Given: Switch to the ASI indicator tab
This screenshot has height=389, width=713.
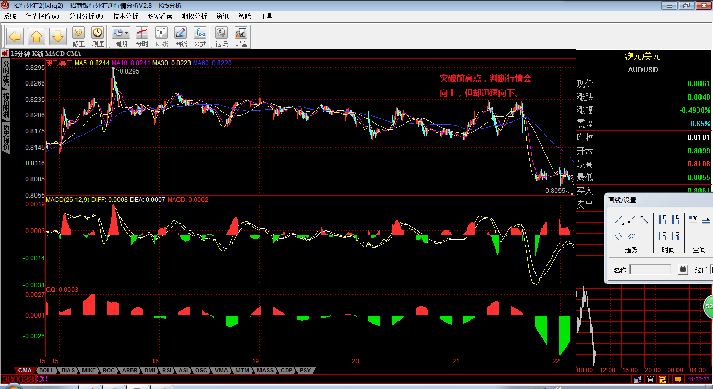Looking at the screenshot, I should pyautogui.click(x=183, y=370).
